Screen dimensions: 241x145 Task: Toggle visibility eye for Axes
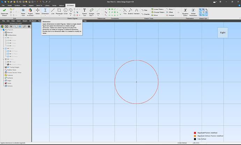tap(8, 38)
